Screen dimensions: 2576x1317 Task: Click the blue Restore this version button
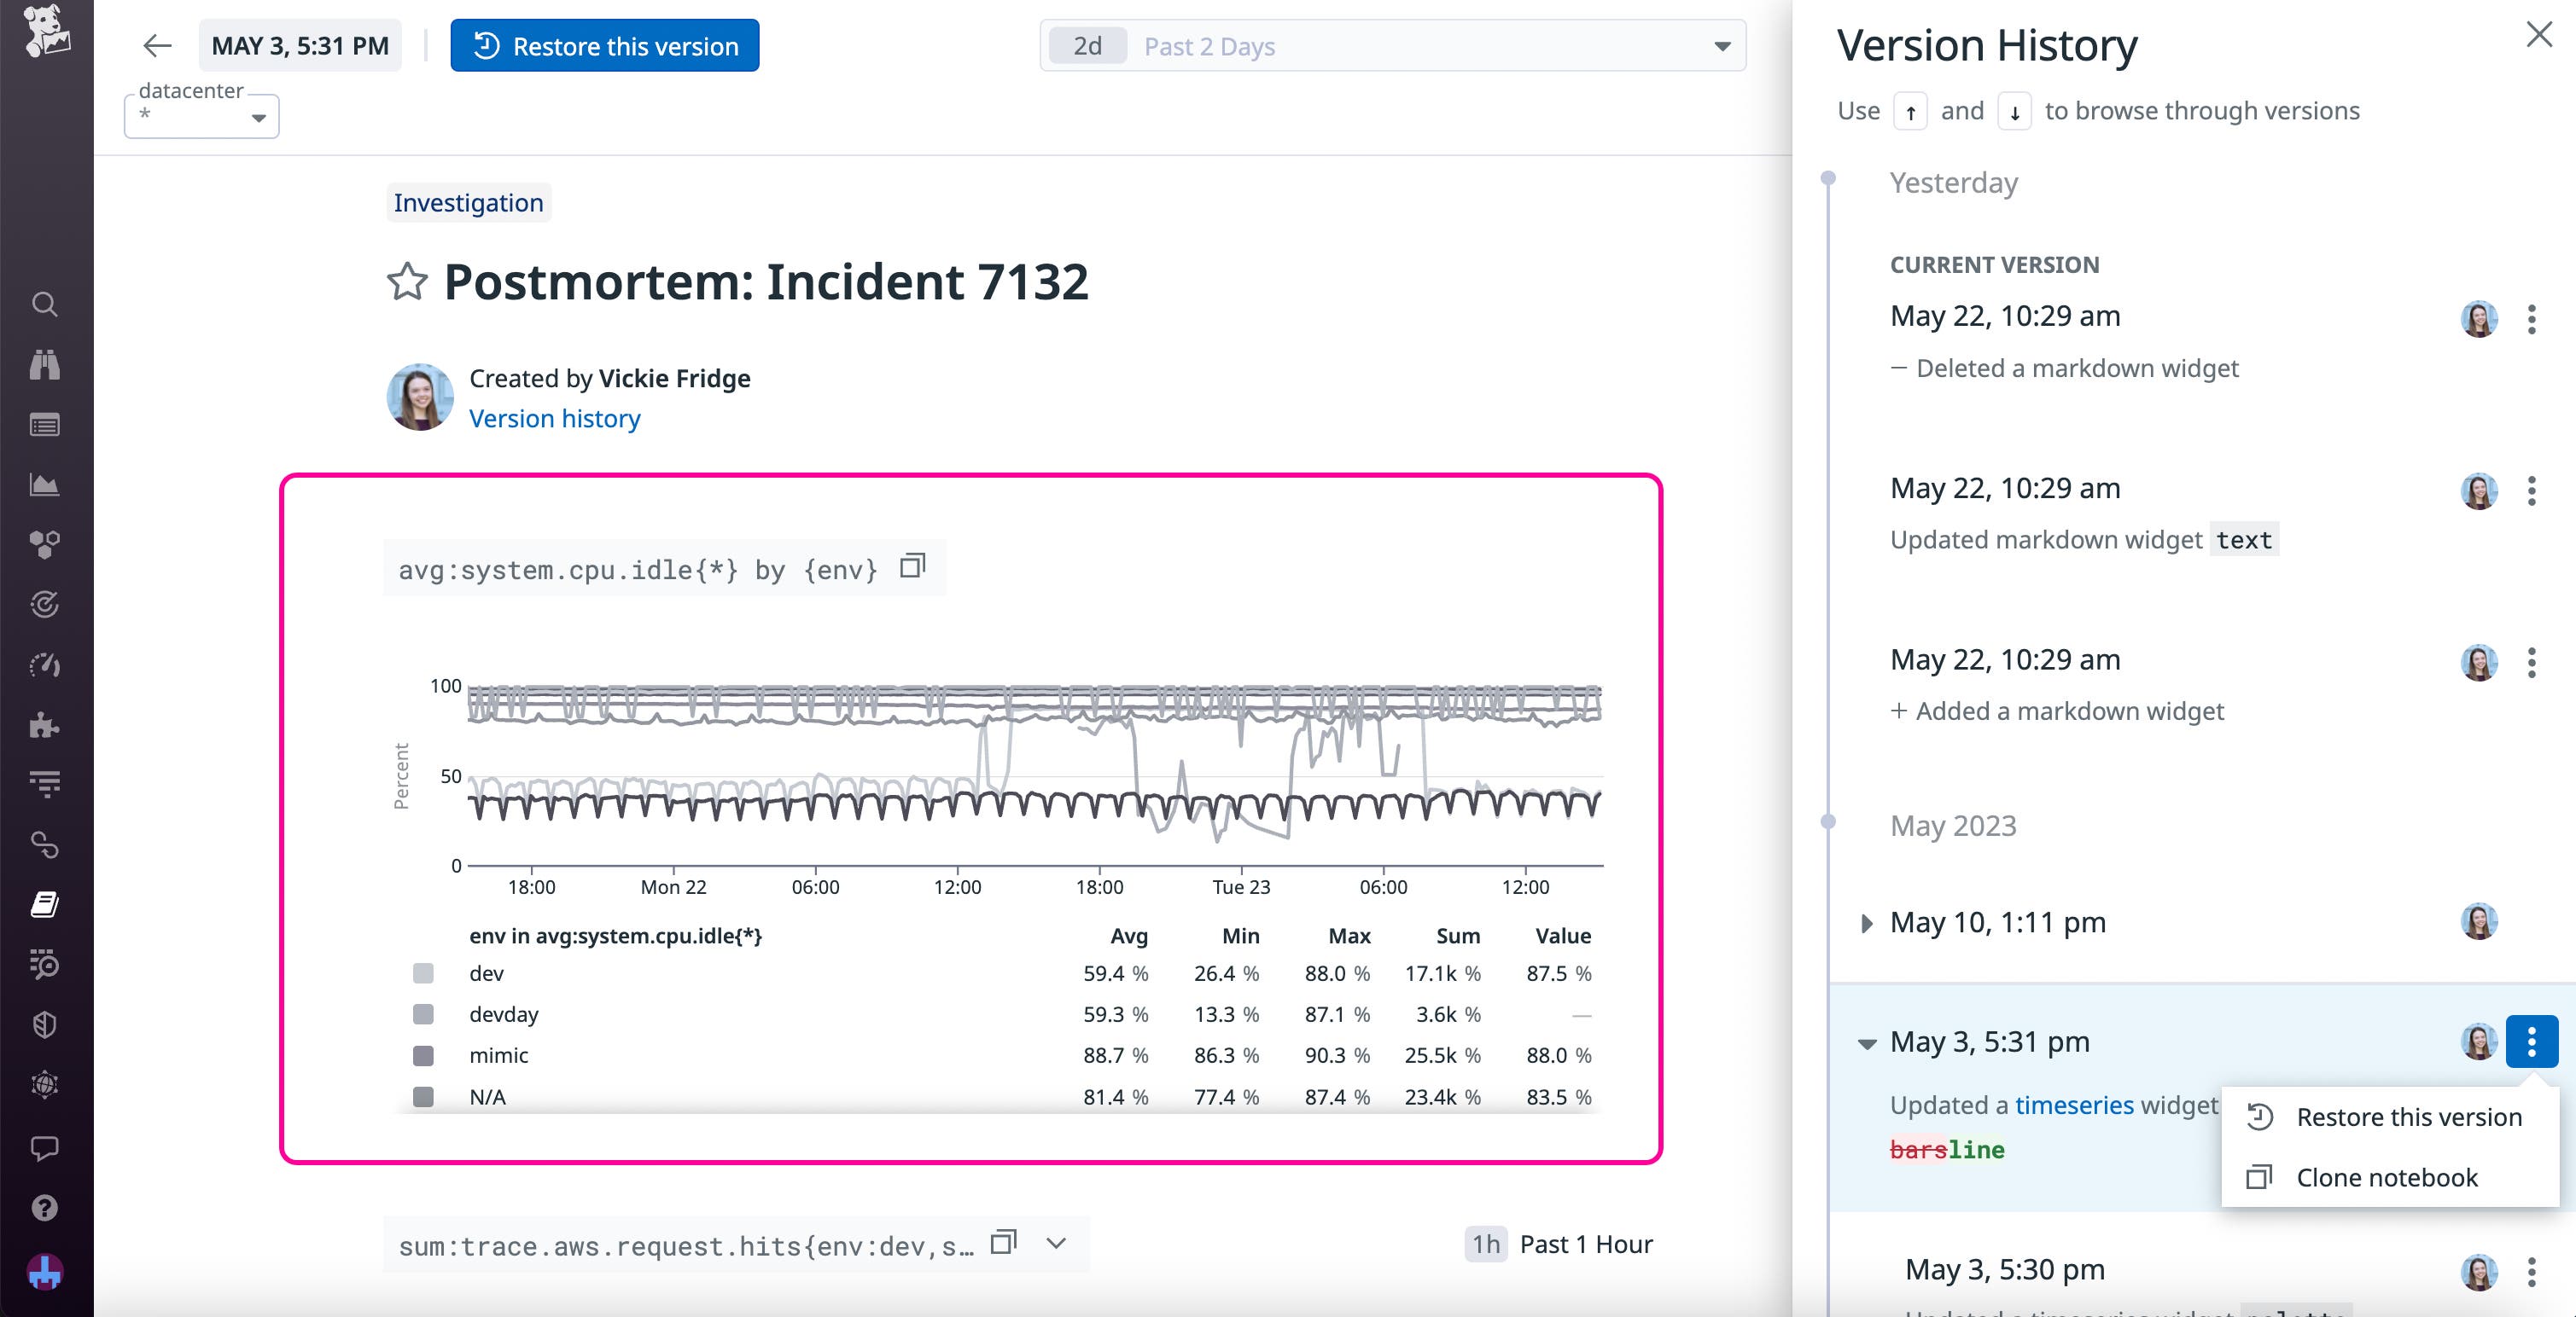pyautogui.click(x=604, y=46)
